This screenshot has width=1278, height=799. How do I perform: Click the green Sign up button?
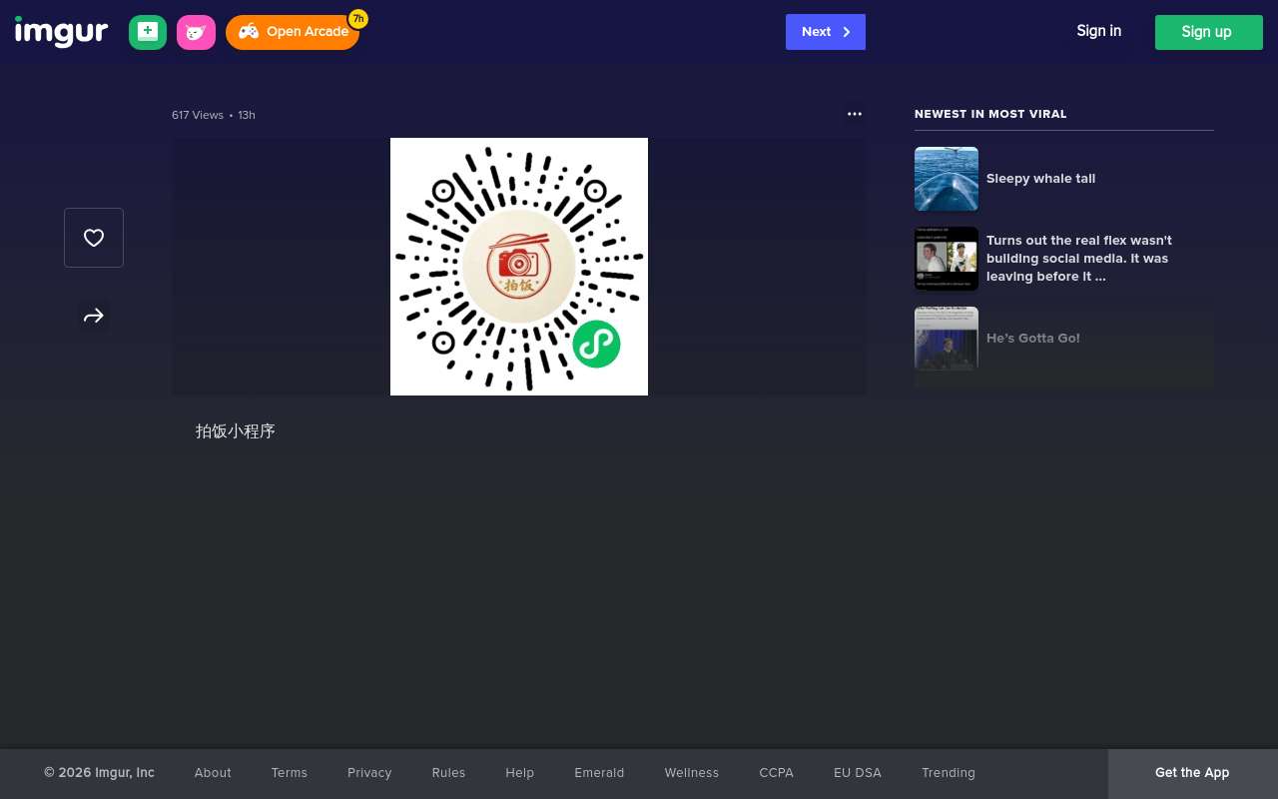(x=1209, y=32)
